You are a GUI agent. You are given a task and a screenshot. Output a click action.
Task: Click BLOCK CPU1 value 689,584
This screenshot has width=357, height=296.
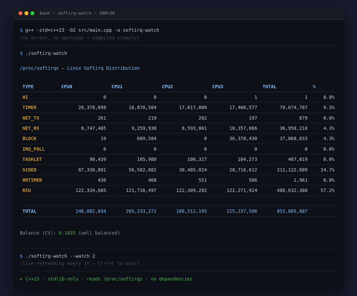pyautogui.click(x=147, y=138)
